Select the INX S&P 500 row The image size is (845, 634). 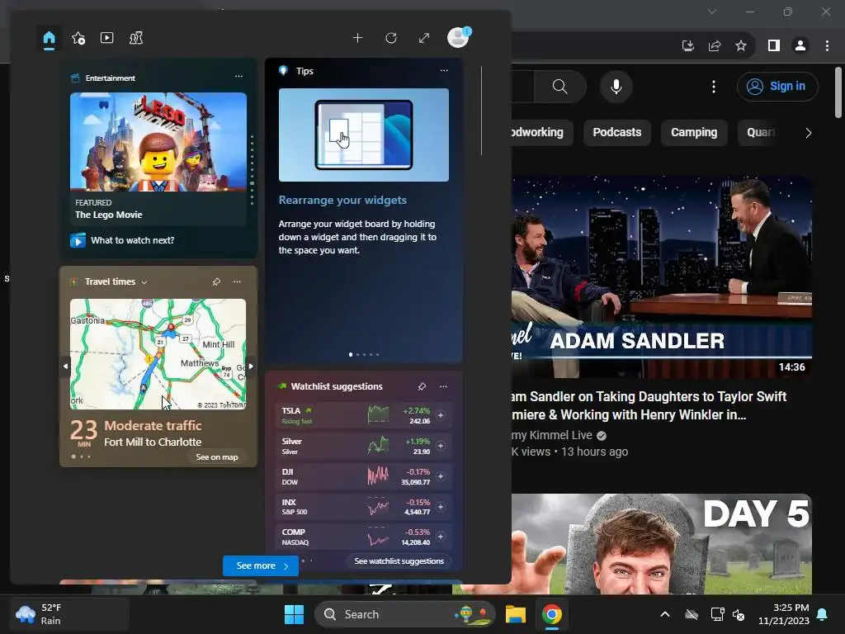(364, 507)
